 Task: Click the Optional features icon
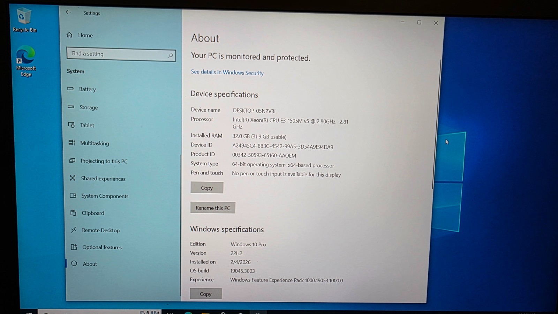pos(74,247)
